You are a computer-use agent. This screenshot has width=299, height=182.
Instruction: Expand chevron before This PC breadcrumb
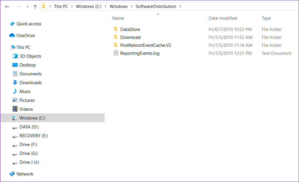(50, 6)
